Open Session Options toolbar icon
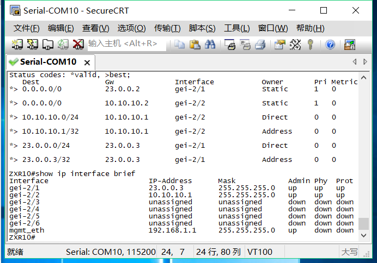 pos(279,45)
